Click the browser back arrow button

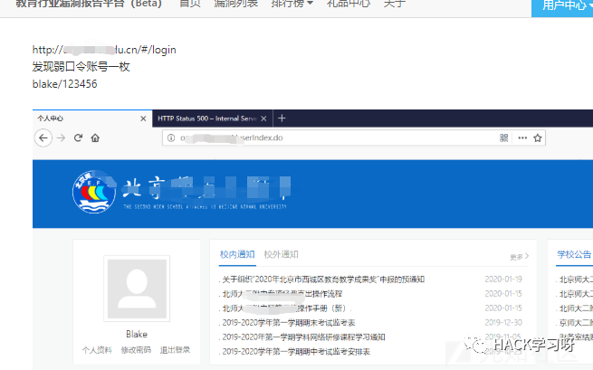[43, 138]
